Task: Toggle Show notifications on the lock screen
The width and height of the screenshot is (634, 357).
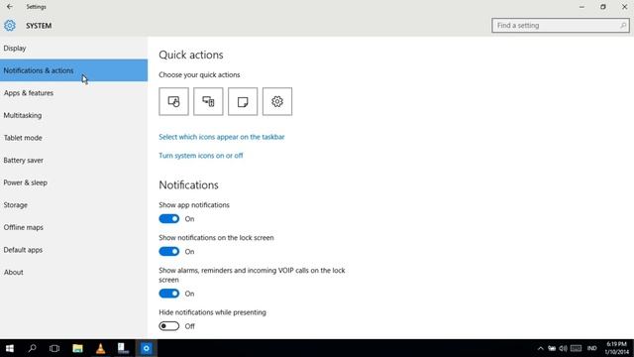Action: (x=169, y=251)
